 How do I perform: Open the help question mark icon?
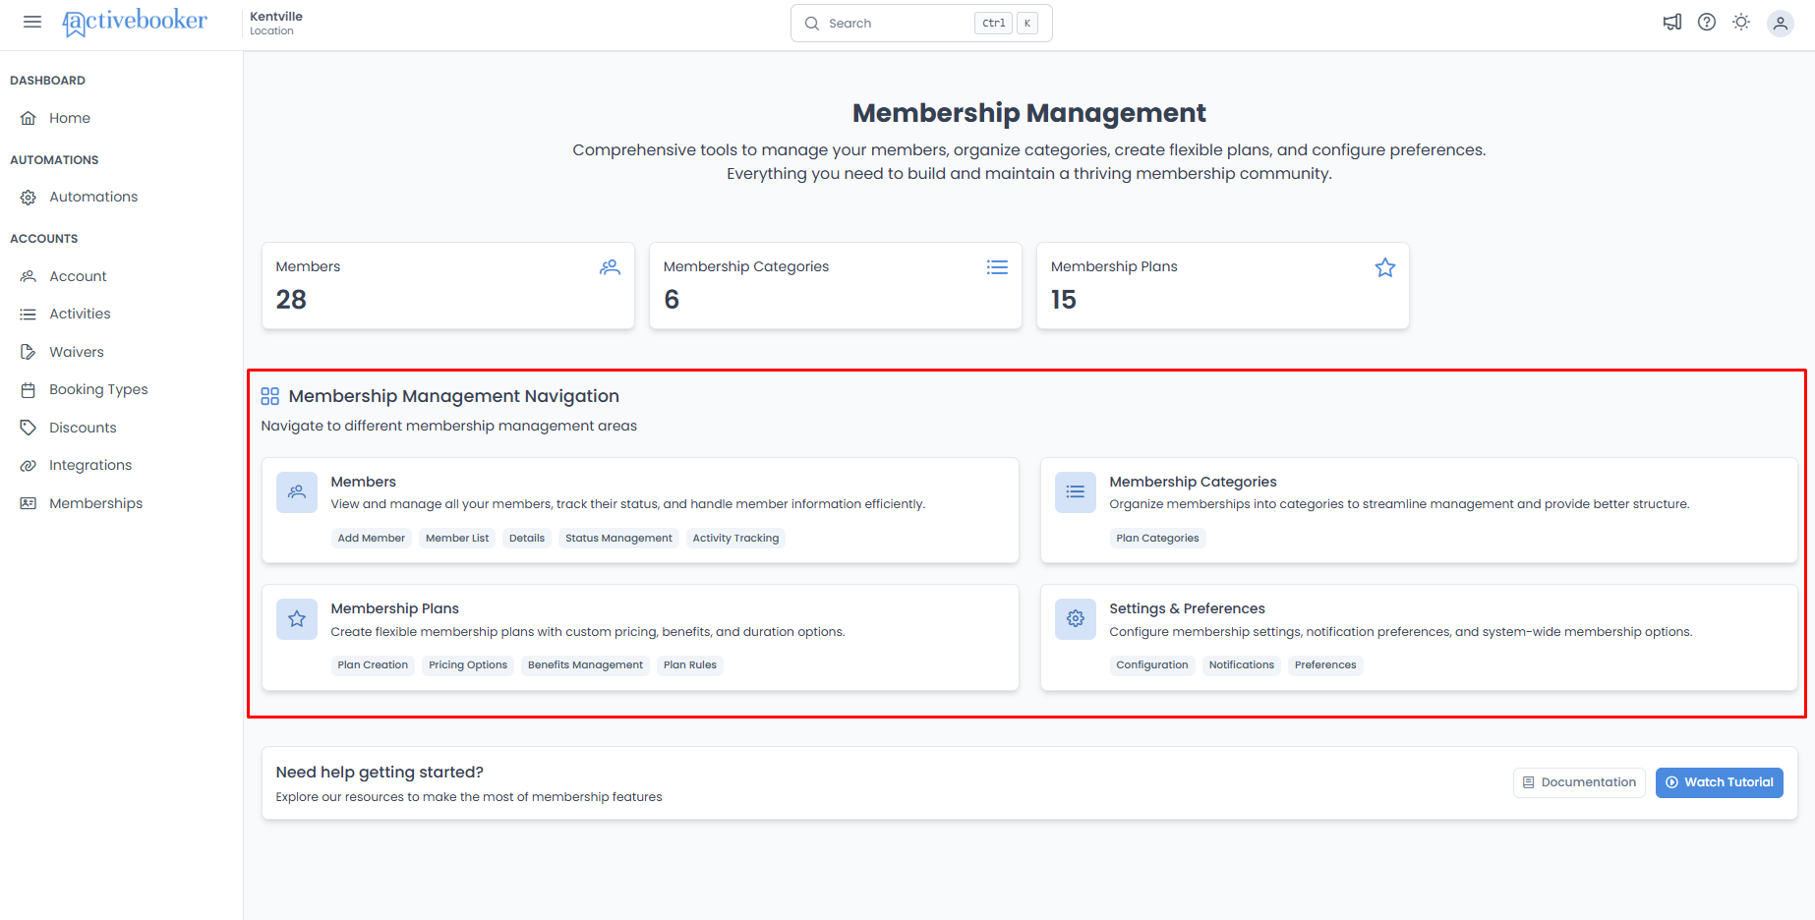pos(1707,22)
